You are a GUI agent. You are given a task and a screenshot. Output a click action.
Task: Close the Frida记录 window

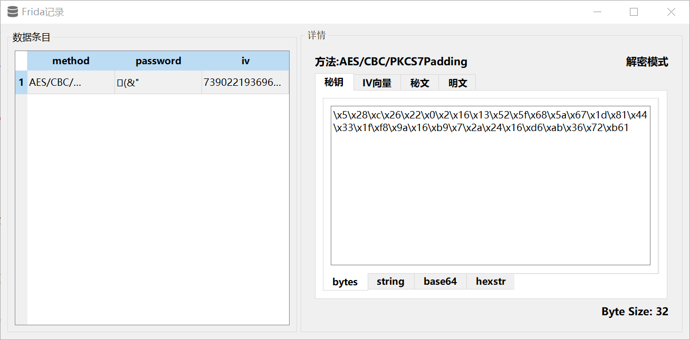click(670, 12)
